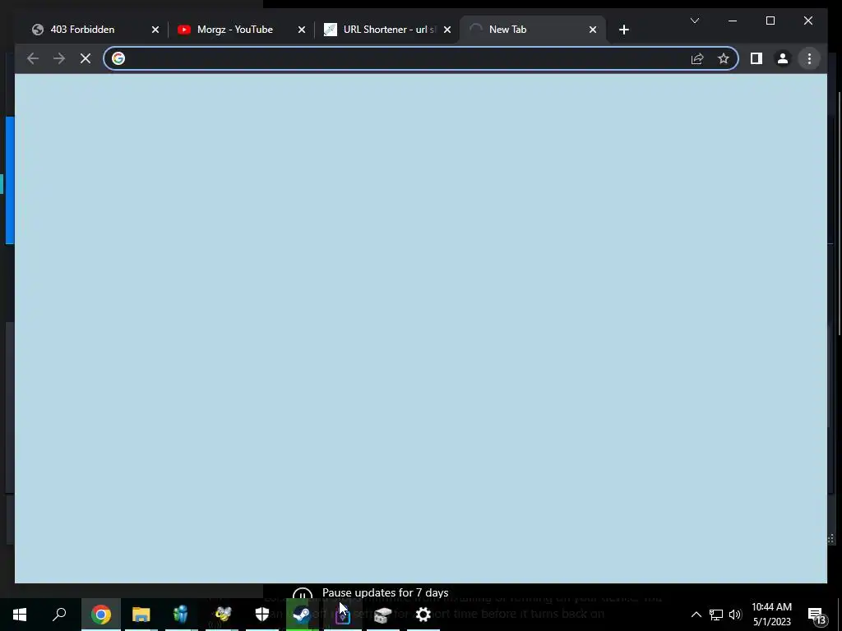Open network status in system tray
This screenshot has height=631, width=842.
[x=716, y=615]
